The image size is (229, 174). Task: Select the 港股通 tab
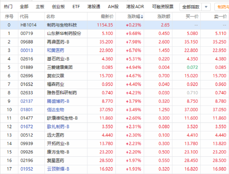(94, 7)
